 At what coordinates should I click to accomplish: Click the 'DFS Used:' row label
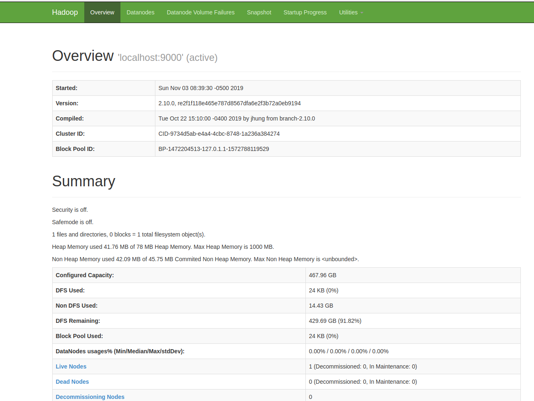point(70,290)
